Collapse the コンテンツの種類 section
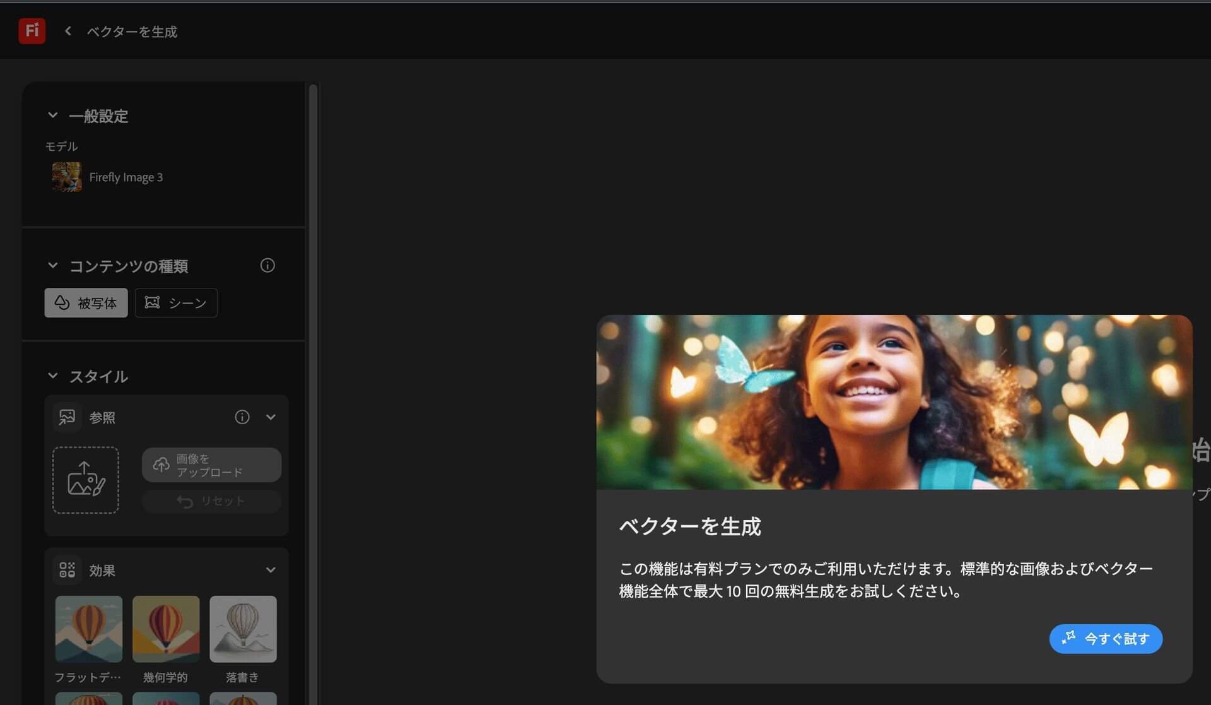 click(53, 266)
